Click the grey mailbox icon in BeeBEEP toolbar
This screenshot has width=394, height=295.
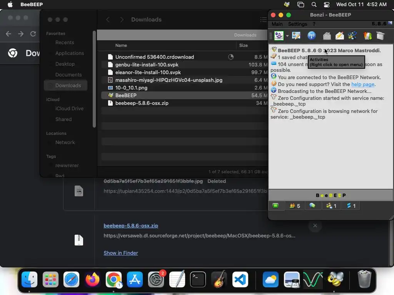(x=327, y=36)
